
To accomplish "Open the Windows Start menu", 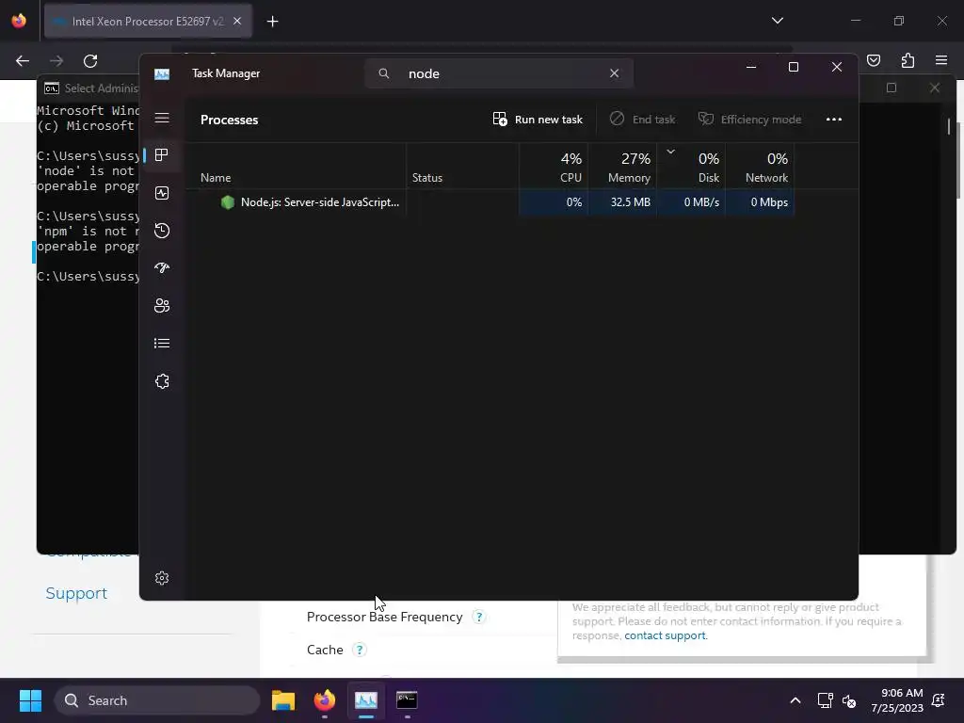I will (x=30, y=700).
